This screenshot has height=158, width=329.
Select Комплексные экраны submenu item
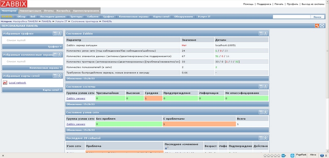(134, 16)
